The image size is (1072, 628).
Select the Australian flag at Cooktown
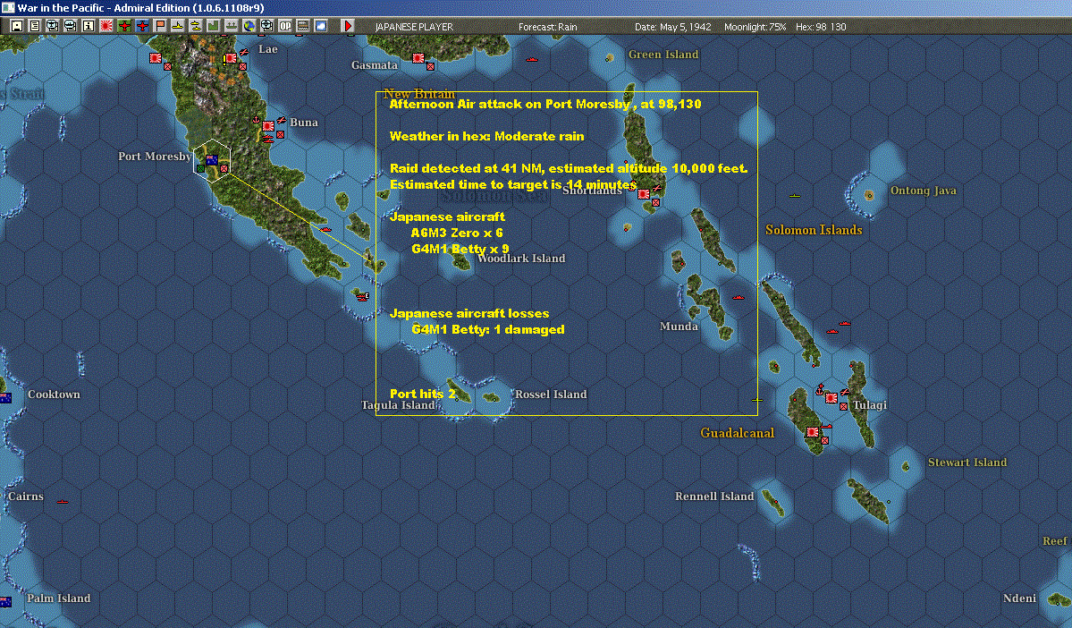(5, 397)
